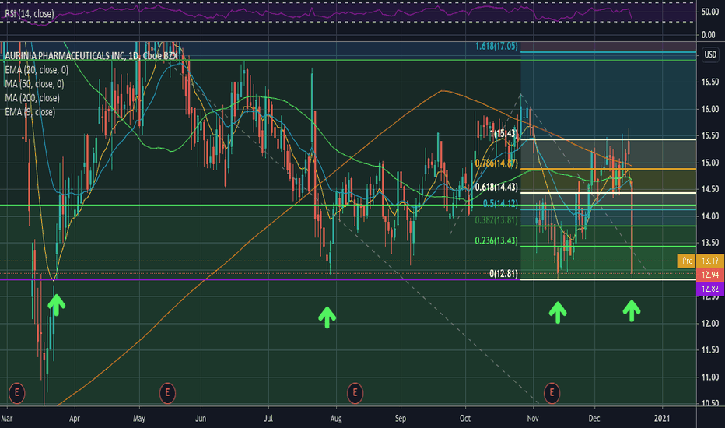The image size is (725, 428).
Task: Click the 15.00 value on price axis
Action: click(x=710, y=163)
